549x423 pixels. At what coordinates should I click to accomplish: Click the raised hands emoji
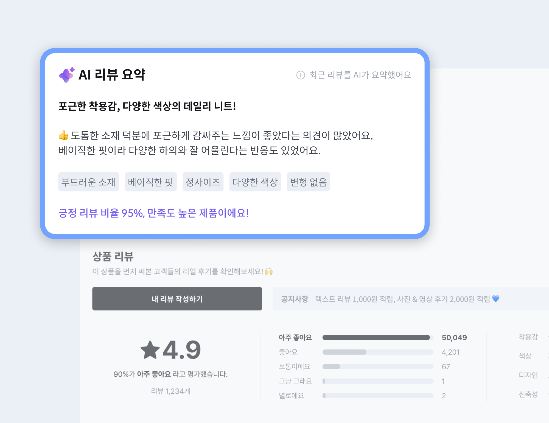(269, 271)
